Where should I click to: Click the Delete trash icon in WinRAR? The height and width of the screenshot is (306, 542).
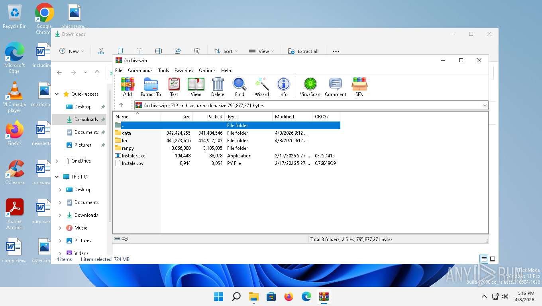pyautogui.click(x=218, y=87)
